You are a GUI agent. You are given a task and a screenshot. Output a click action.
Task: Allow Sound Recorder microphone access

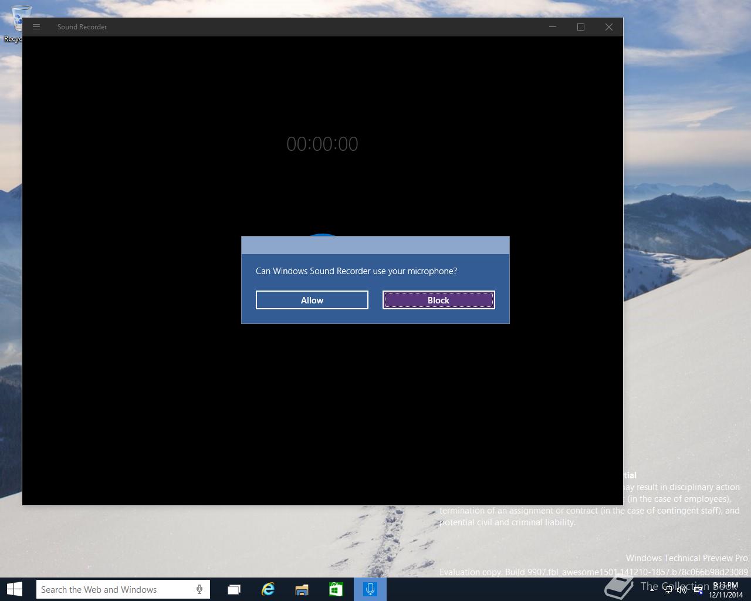(x=312, y=300)
